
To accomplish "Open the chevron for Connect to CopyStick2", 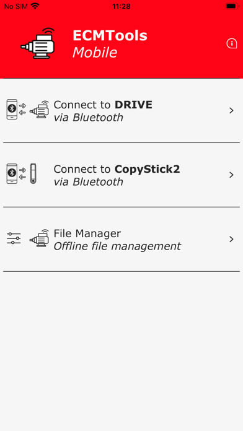I will click(x=231, y=175).
